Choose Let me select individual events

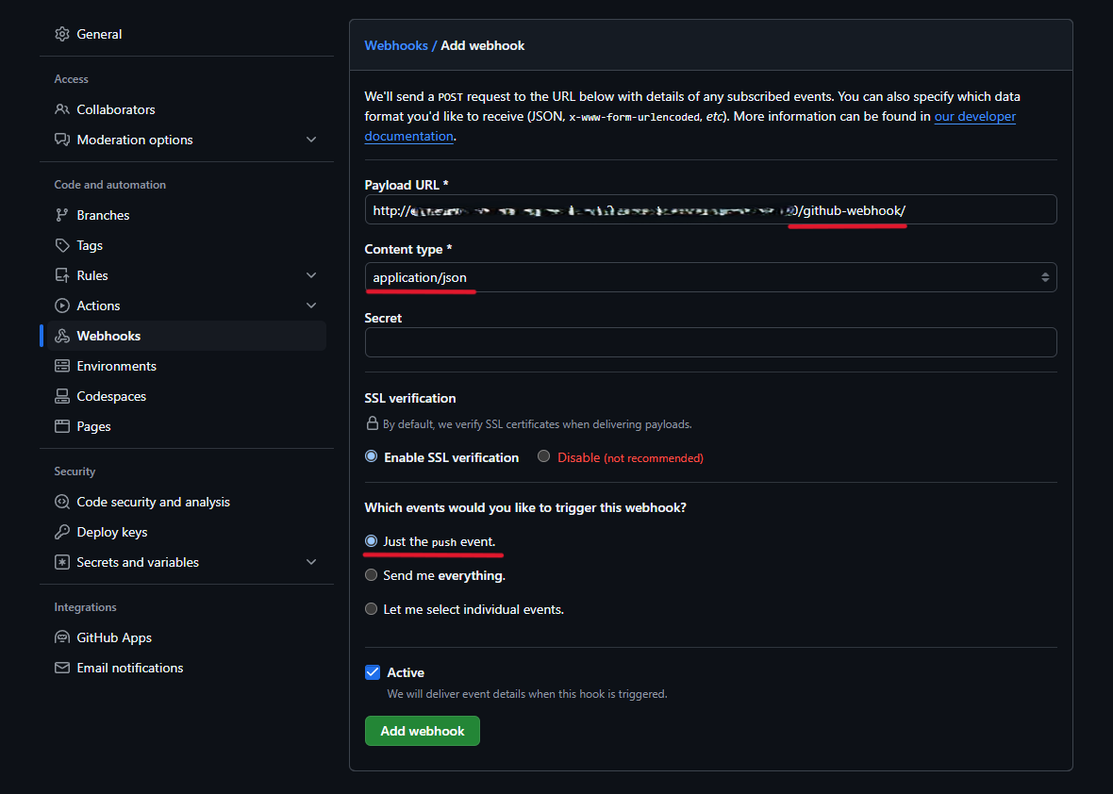pos(372,609)
